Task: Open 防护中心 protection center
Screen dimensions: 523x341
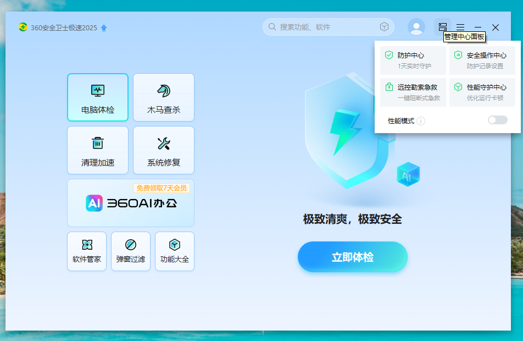Action: [x=413, y=61]
